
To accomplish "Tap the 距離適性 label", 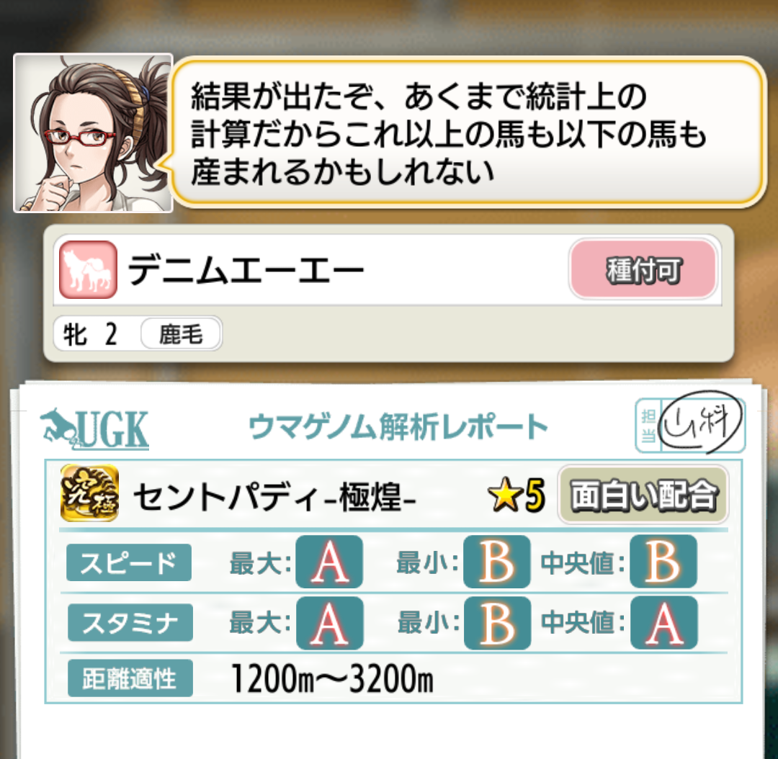I will (x=130, y=678).
